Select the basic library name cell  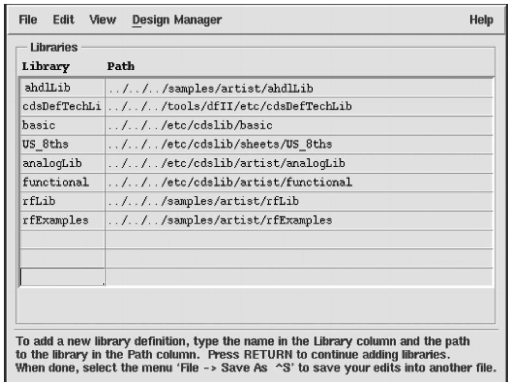[63, 126]
